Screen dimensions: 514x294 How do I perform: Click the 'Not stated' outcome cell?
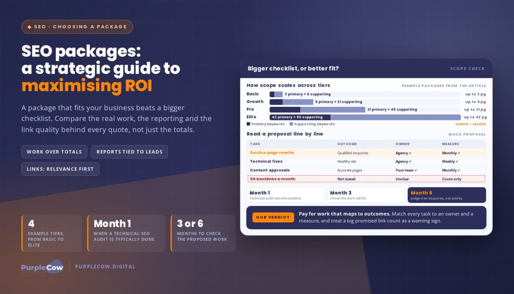point(347,179)
